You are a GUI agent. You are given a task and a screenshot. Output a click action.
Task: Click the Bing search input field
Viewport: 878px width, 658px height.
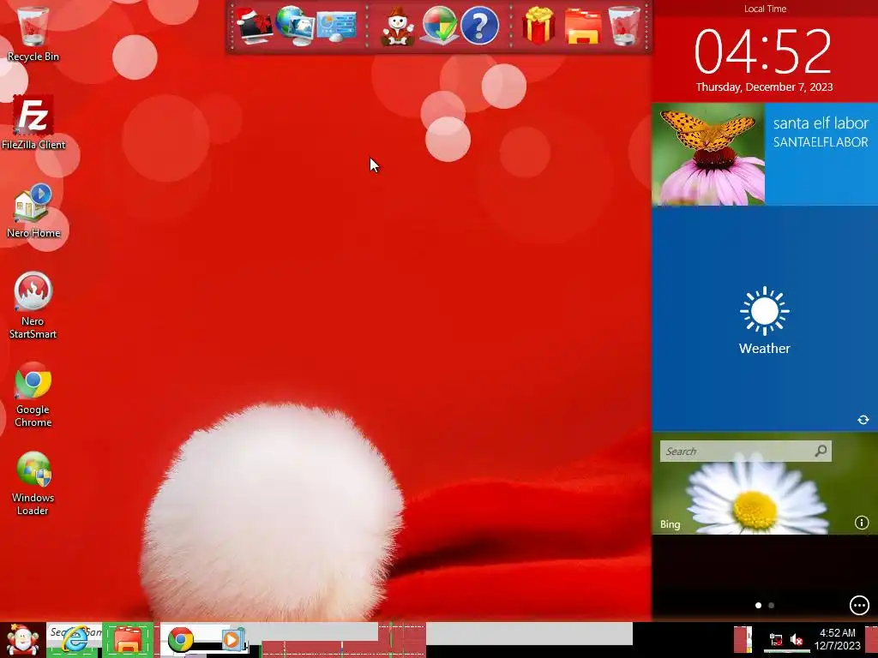click(745, 451)
